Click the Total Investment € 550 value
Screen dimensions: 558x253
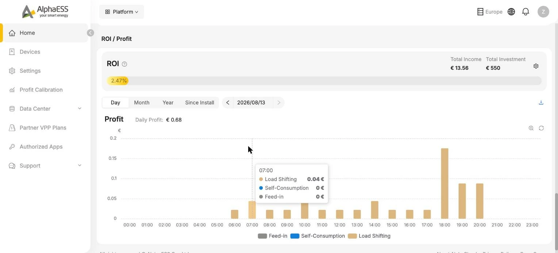493,68
